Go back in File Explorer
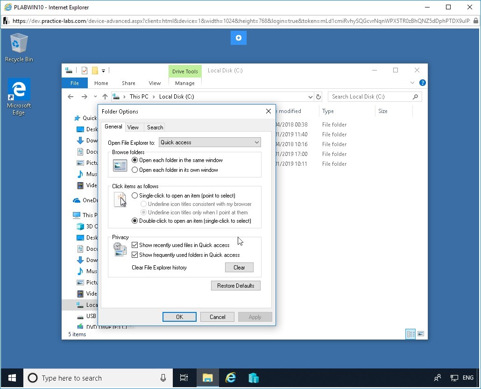Viewport: 481px width, 389px height. pos(71,97)
